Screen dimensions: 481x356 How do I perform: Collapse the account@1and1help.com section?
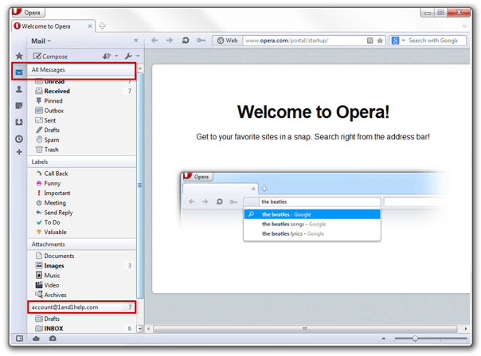coord(81,307)
